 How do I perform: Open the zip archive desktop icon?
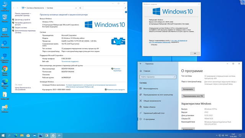5,95
